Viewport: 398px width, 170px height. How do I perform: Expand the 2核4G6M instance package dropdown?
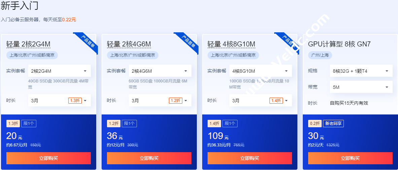[160, 71]
